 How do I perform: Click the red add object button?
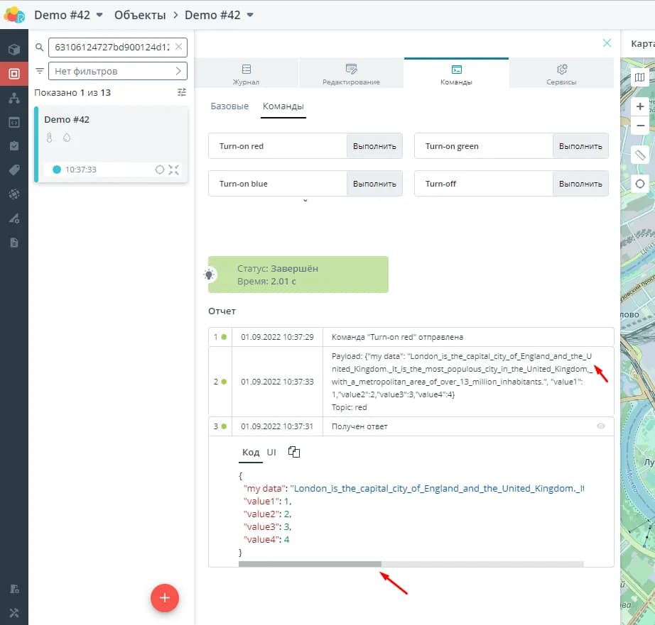click(x=164, y=598)
